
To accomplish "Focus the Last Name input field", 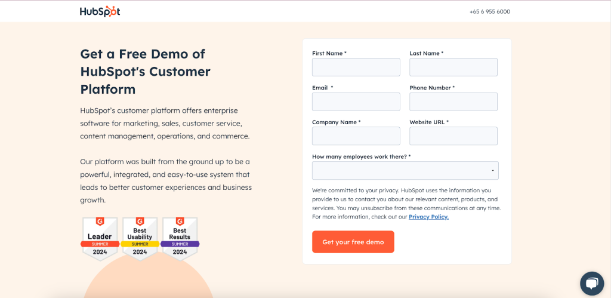I will 453,67.
